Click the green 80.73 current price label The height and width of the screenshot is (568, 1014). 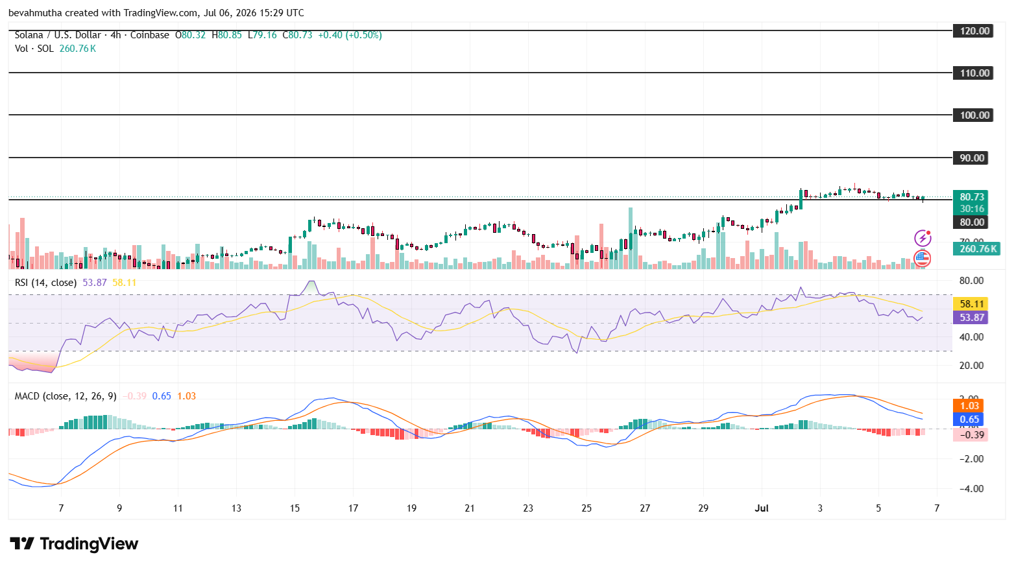(971, 197)
